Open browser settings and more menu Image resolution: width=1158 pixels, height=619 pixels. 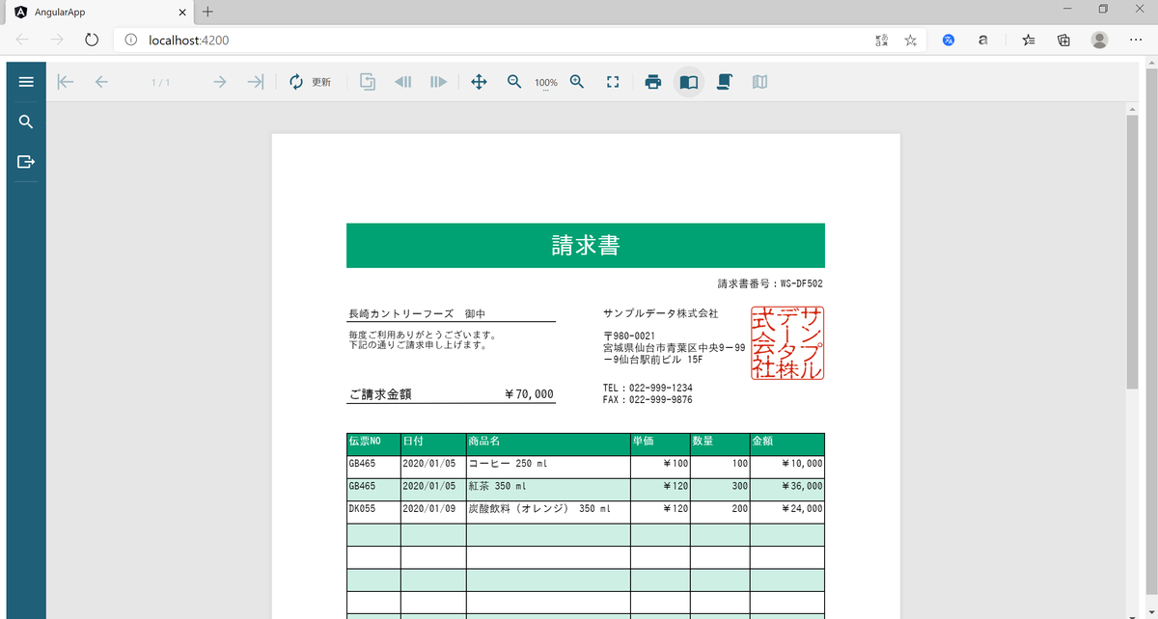(1135, 40)
